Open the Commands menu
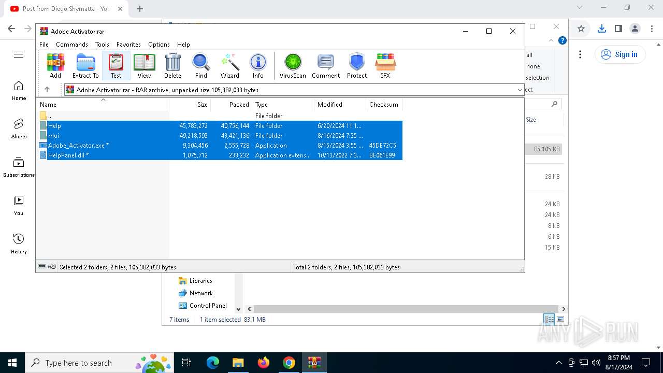This screenshot has width=663, height=373. pos(72,45)
